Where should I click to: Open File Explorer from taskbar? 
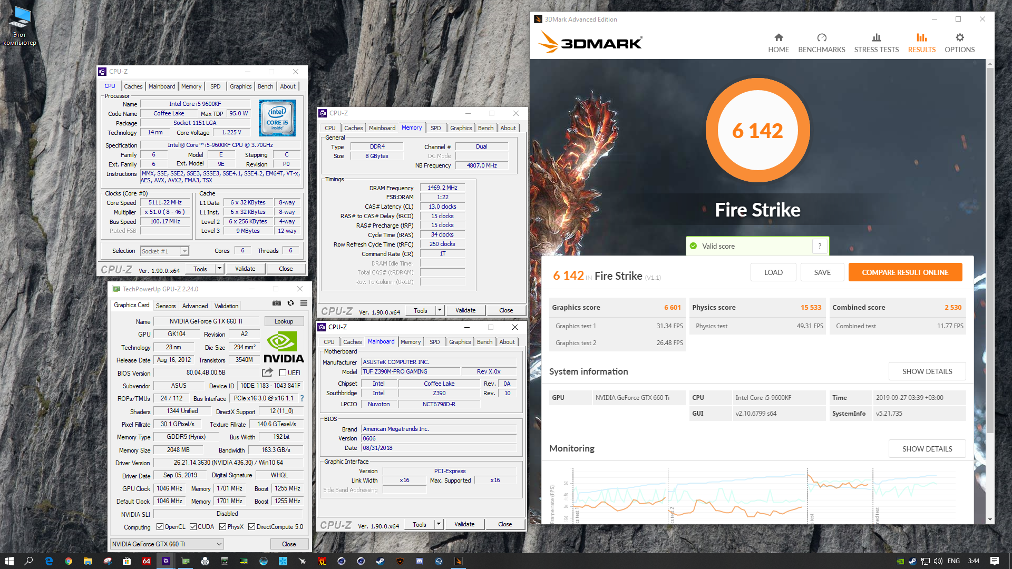click(x=87, y=561)
